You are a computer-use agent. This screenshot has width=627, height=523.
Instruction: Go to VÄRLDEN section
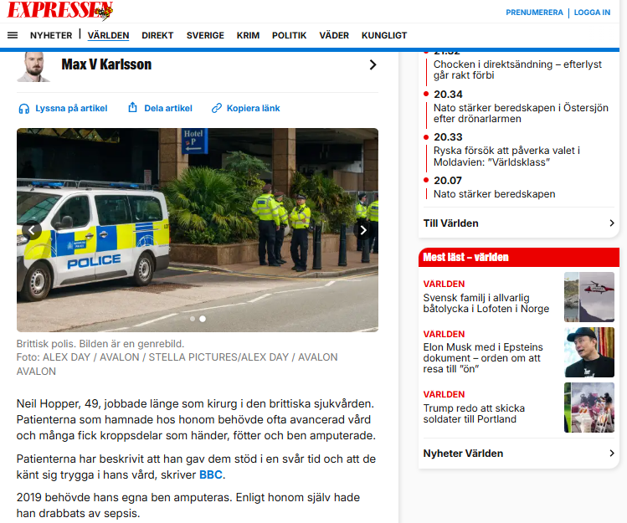point(108,36)
